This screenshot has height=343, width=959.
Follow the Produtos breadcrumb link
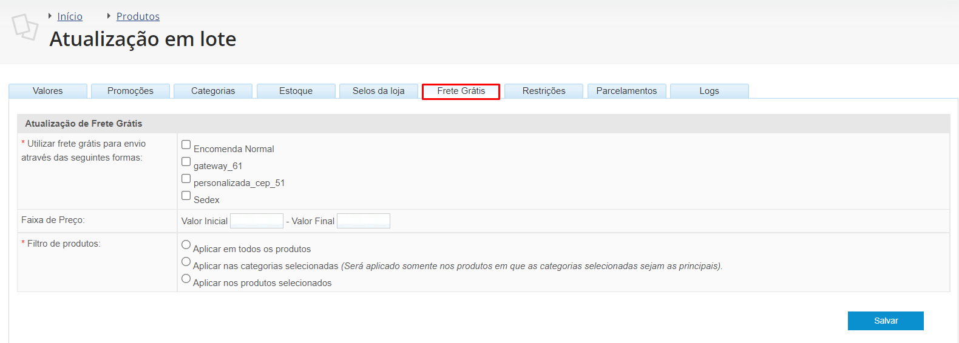pyautogui.click(x=138, y=16)
